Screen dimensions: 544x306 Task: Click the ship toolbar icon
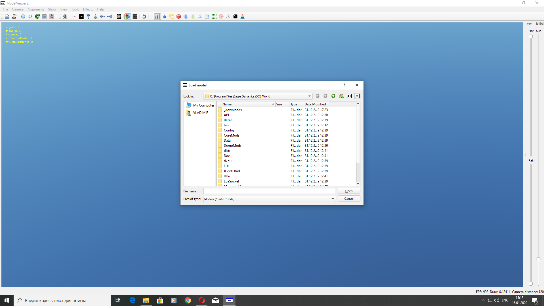pyautogui.click(x=243, y=16)
